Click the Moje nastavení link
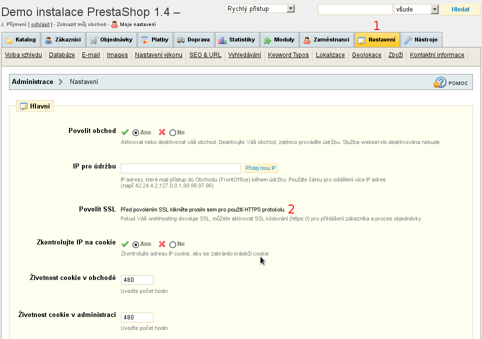Image resolution: width=482 pixels, height=339 pixels. click(x=138, y=24)
